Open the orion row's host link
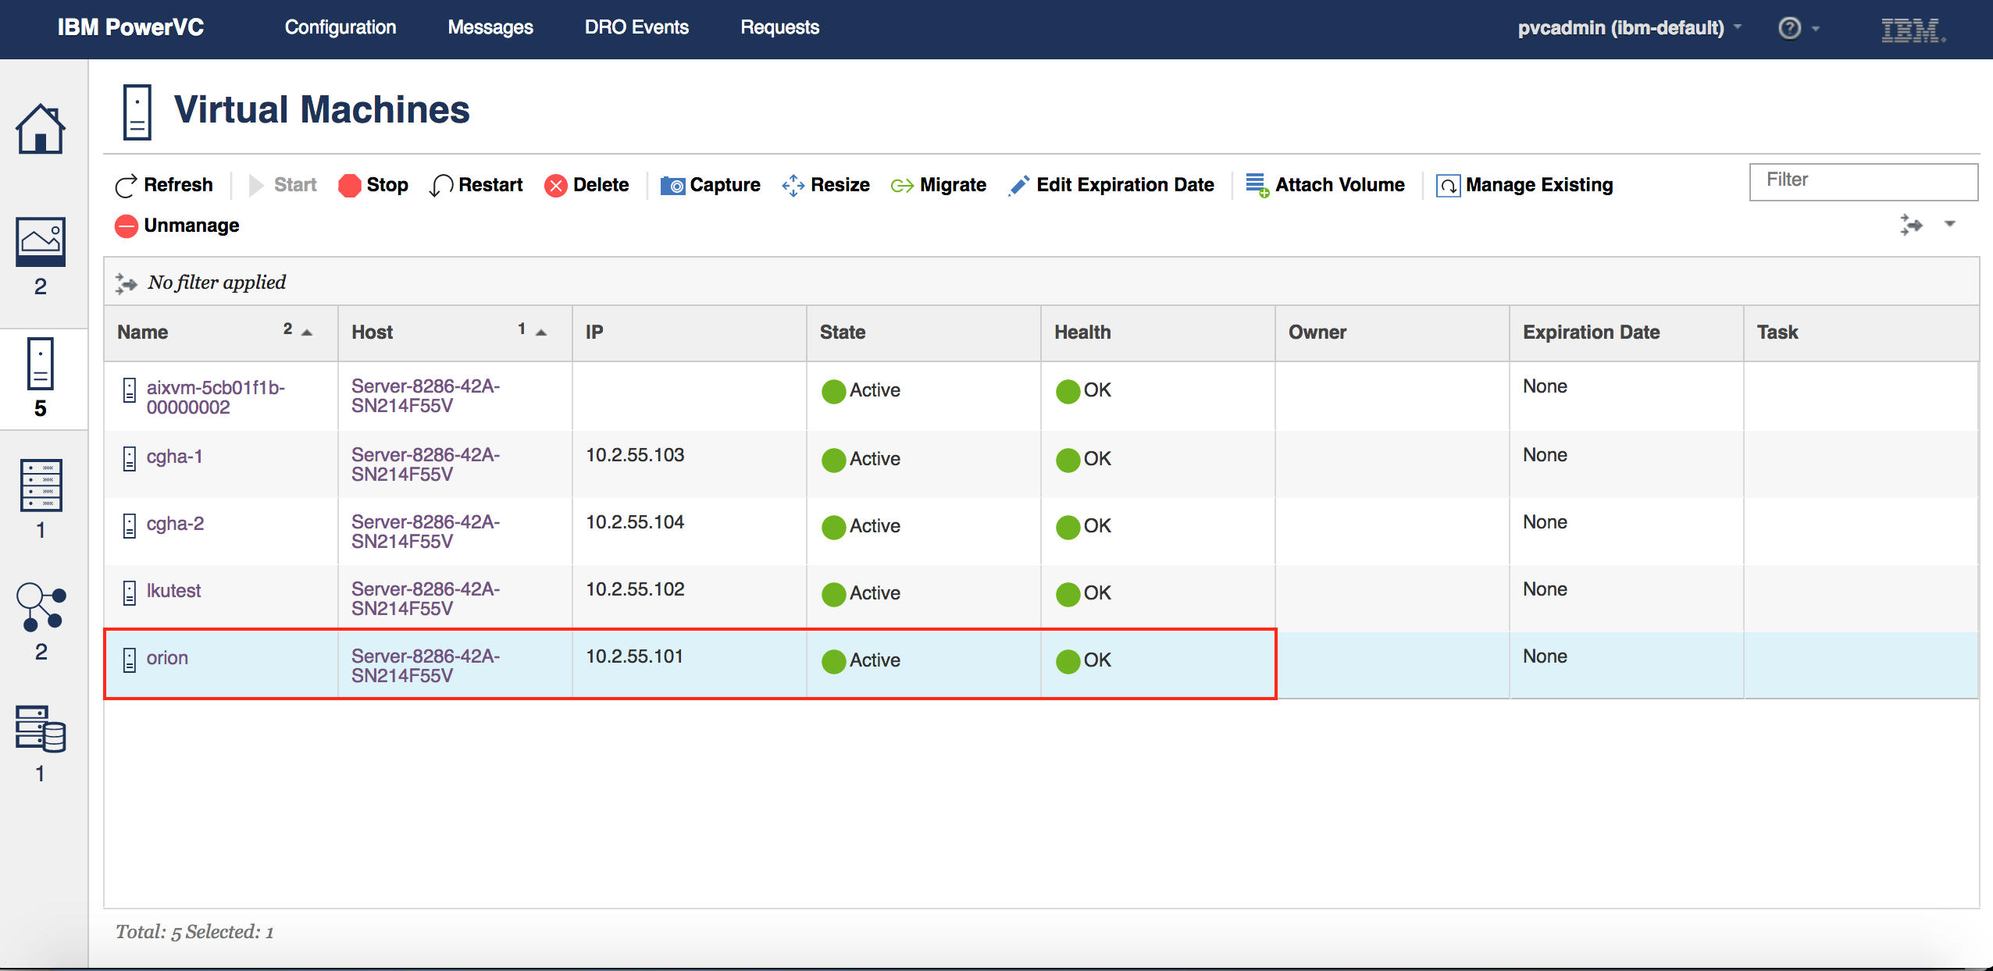Screen dimensions: 1993x971 coord(426,666)
